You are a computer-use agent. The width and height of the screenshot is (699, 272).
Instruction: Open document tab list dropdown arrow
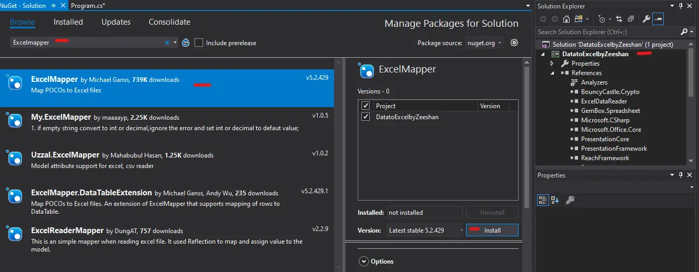pyautogui.click(x=528, y=6)
